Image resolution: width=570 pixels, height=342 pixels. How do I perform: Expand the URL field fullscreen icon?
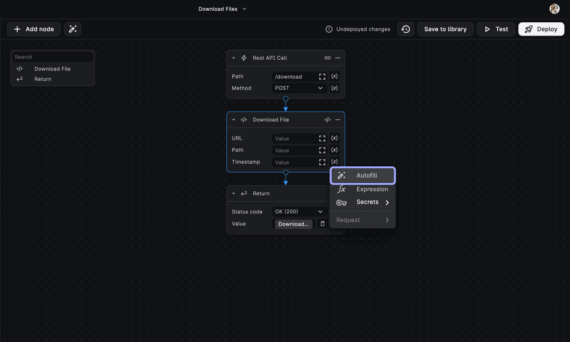point(322,139)
